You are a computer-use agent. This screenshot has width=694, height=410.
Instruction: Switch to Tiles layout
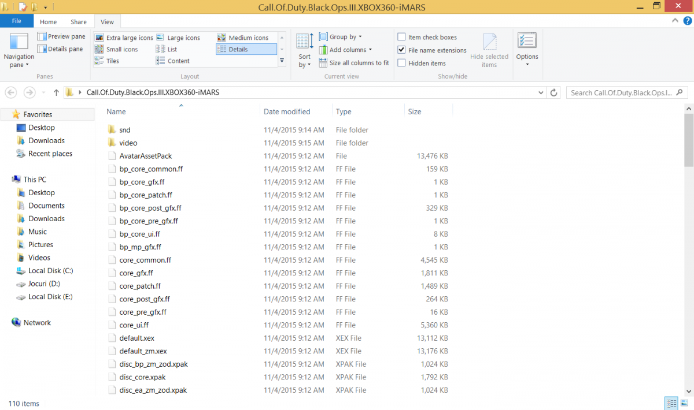pos(108,61)
